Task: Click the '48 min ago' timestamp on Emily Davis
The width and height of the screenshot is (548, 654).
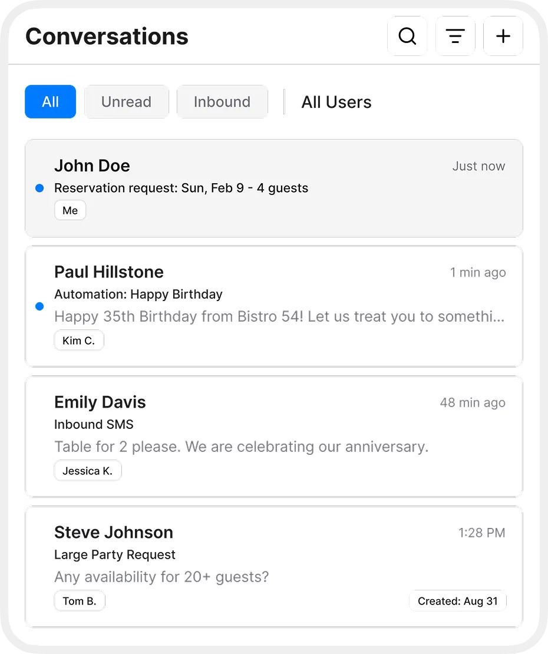Action: (x=473, y=402)
